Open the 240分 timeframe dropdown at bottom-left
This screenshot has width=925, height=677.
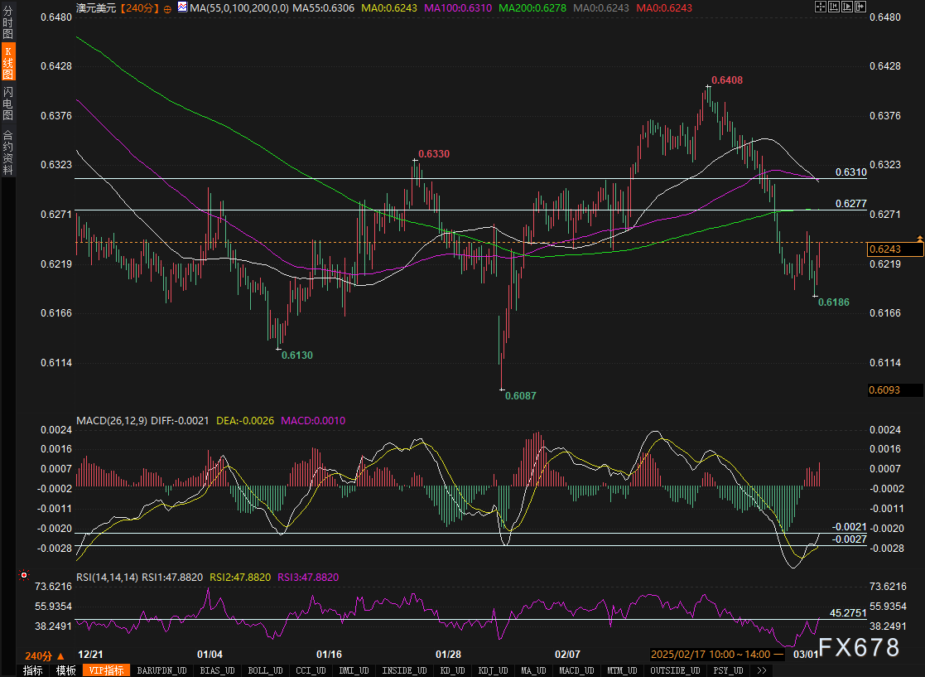point(44,655)
